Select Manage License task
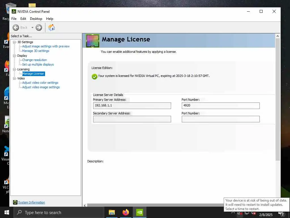Viewport: 290px width, 218px height. (33, 74)
